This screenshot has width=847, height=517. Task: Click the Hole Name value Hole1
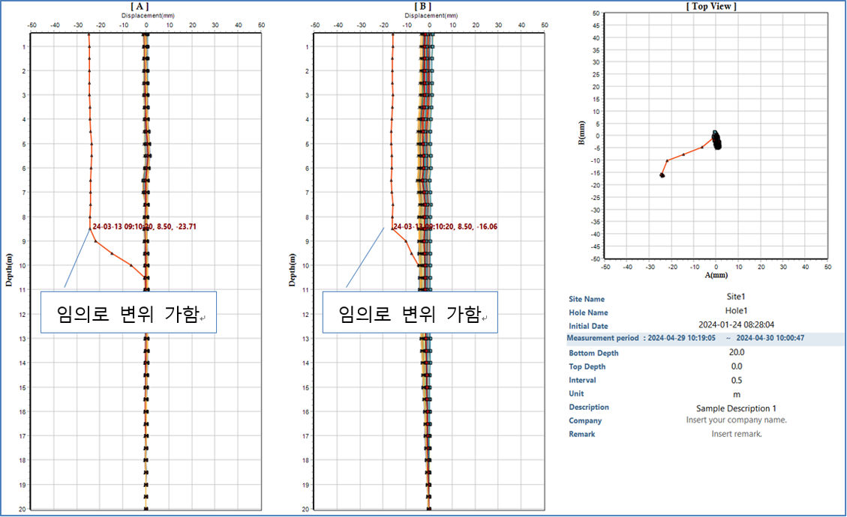click(x=736, y=311)
